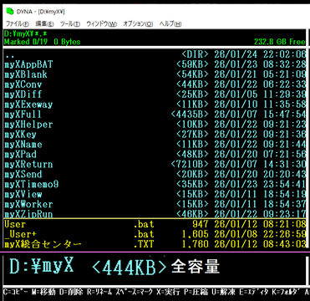The image size is (310, 301).
Task: Click the E=エディタ editor command
Action: tap(253, 292)
